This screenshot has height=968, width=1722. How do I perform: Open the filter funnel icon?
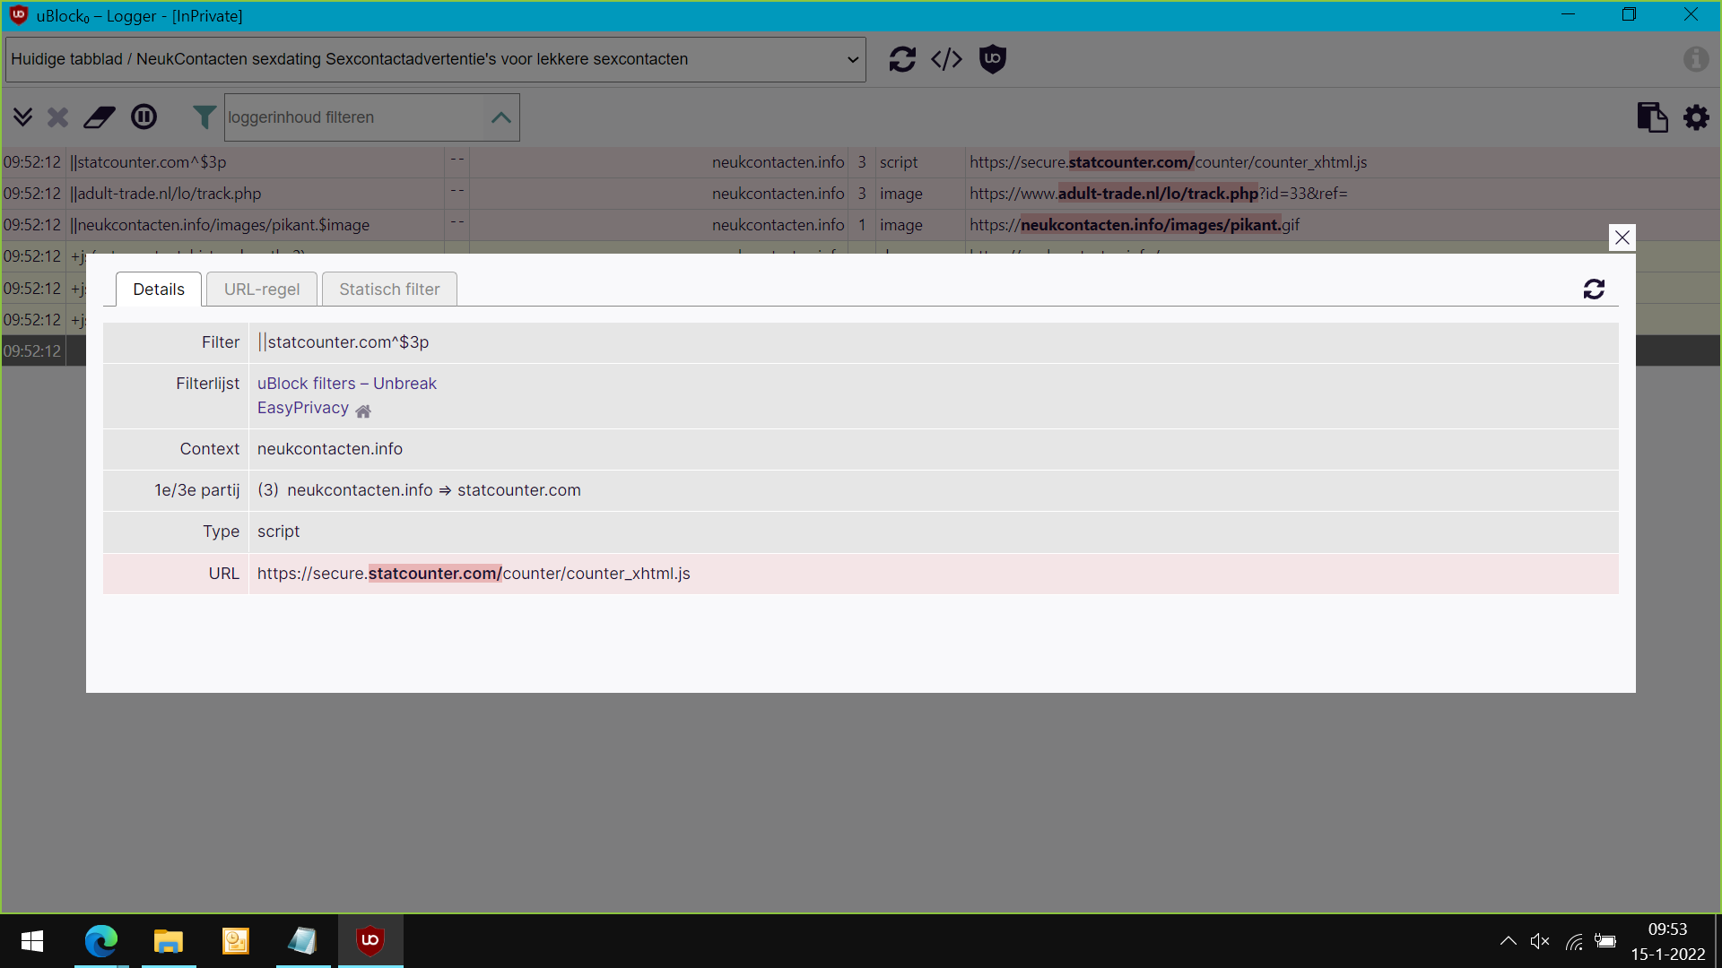204,117
